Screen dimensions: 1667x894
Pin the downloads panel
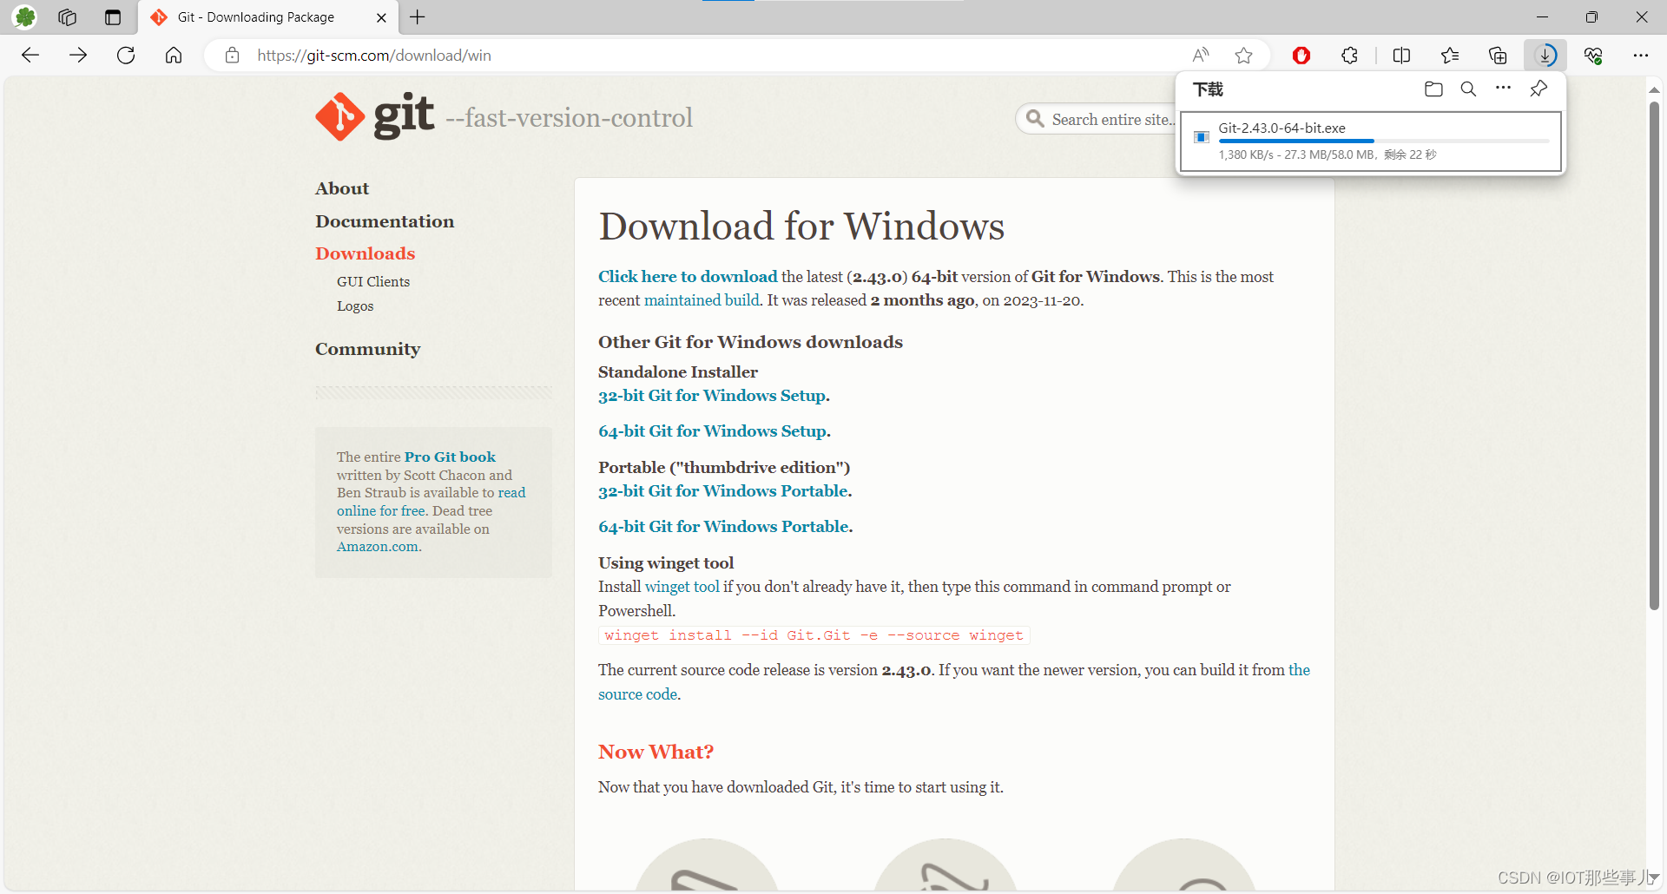(1539, 89)
